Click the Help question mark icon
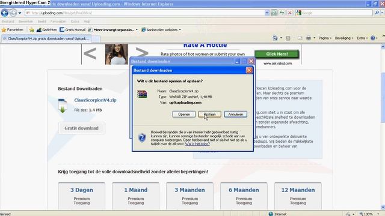385x216 pixels. click(x=373, y=38)
